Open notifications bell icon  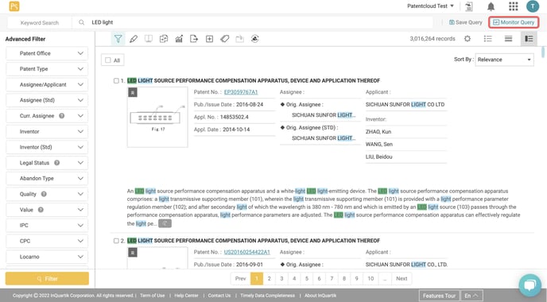pyautogui.click(x=491, y=6)
